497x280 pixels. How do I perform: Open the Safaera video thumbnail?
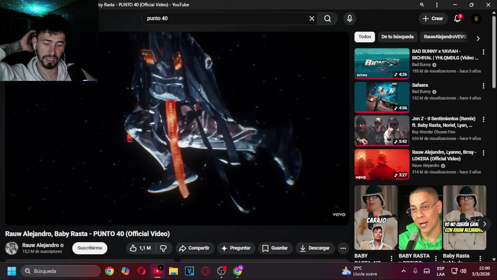(382, 97)
